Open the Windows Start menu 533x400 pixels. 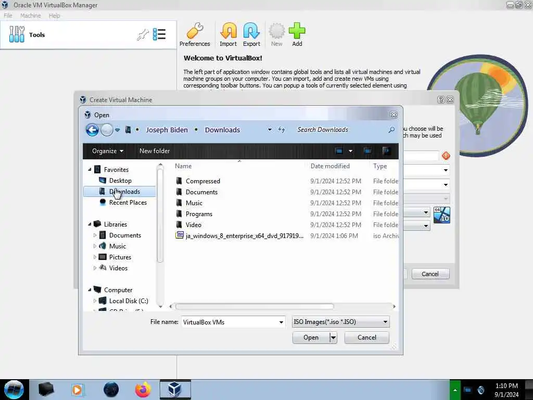coord(14,390)
